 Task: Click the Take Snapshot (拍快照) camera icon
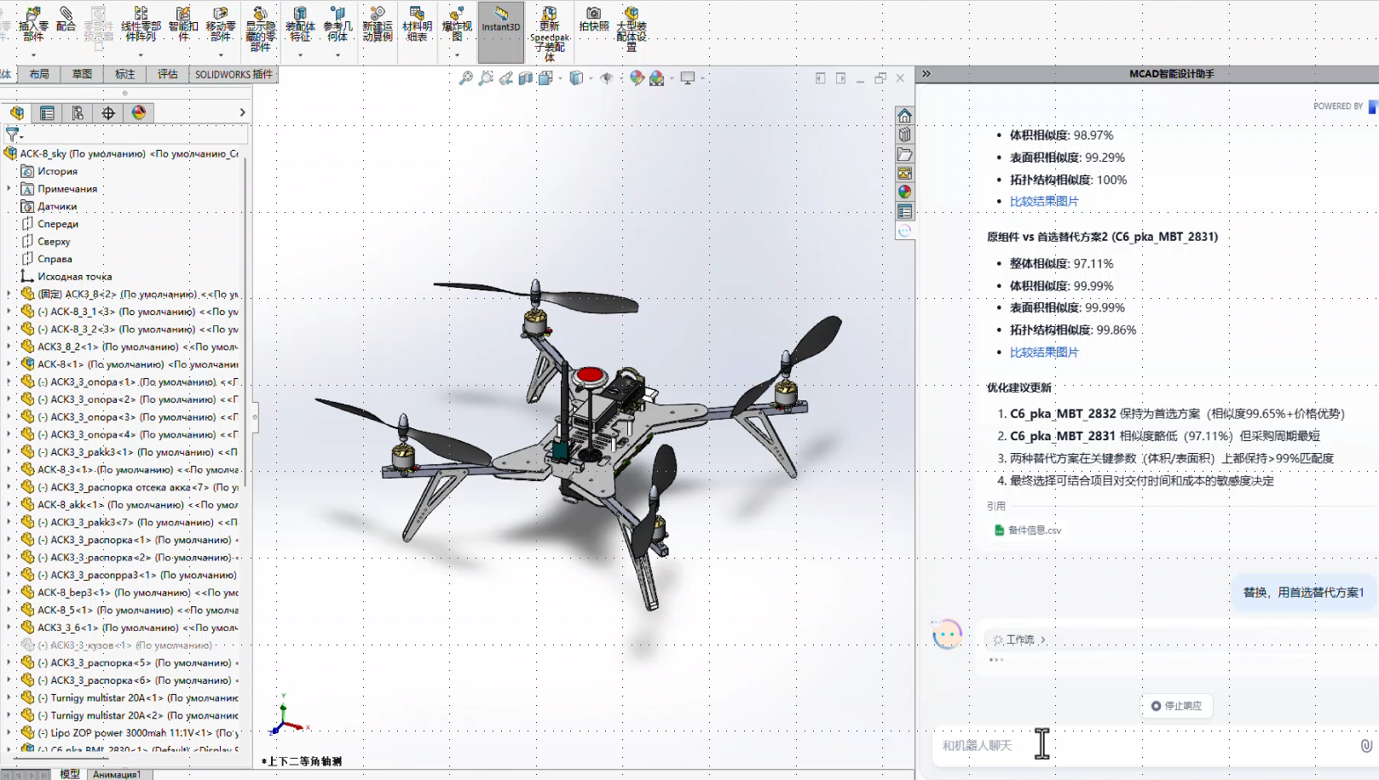(594, 19)
